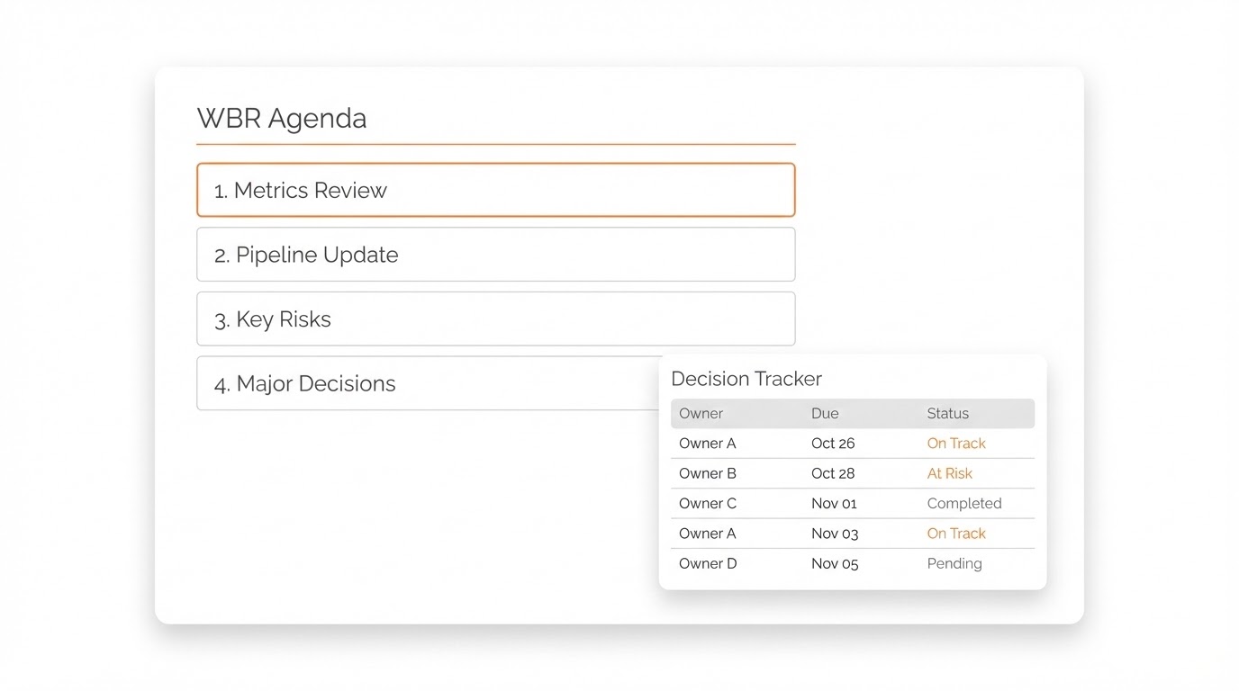Click the Oct 28 due date
Screen dimensions: 1239x691
click(833, 473)
